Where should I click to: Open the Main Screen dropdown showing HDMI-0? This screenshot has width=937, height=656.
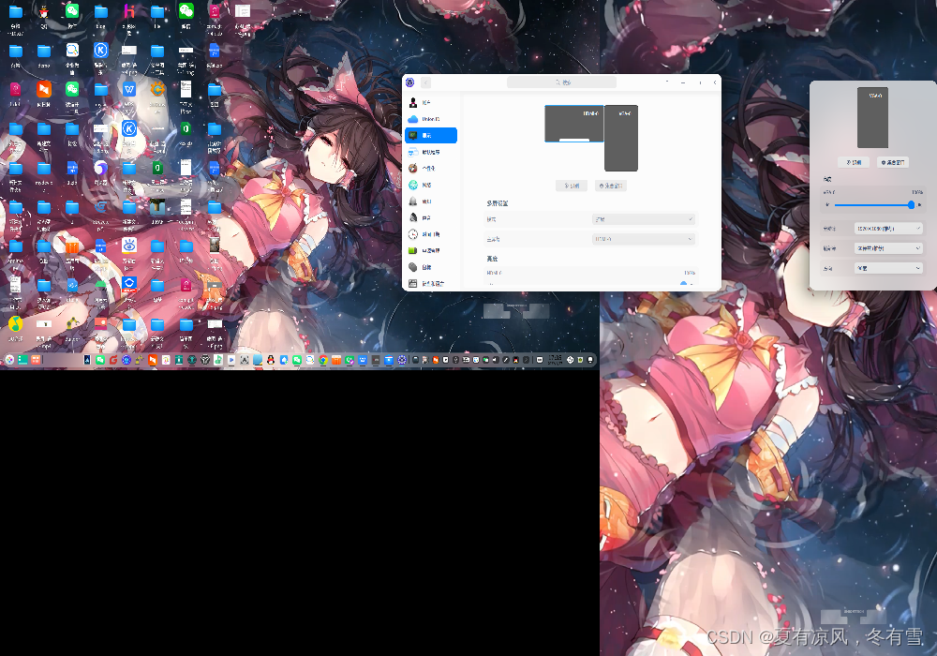pos(644,239)
